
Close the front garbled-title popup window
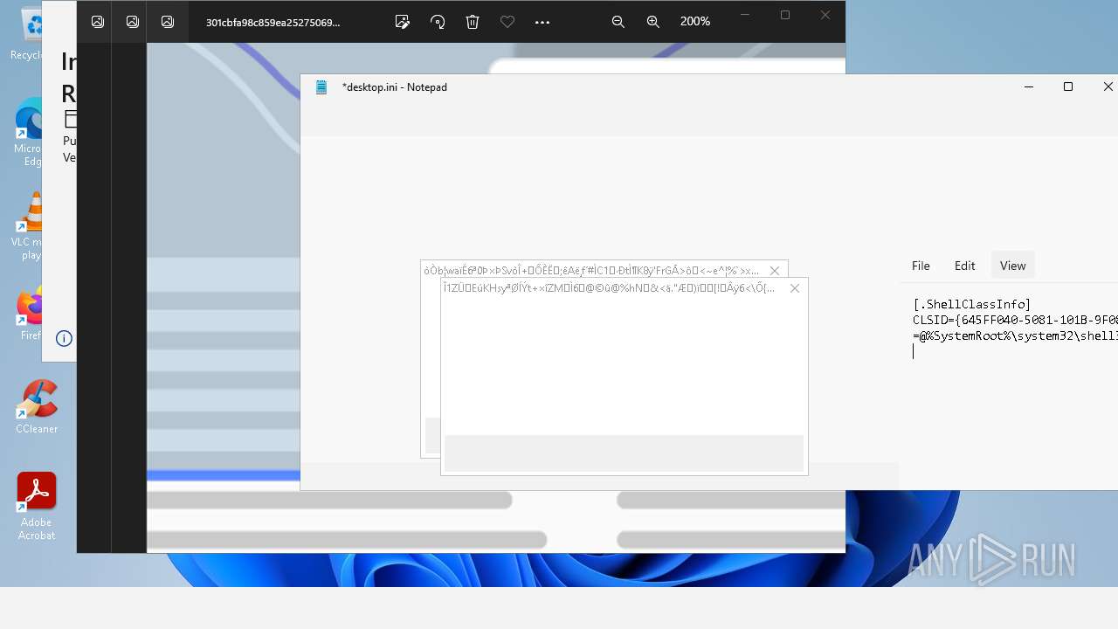[x=795, y=288]
